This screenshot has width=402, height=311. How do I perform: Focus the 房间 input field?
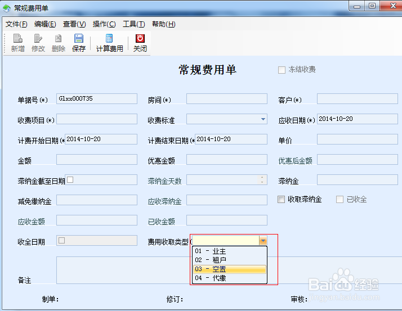coord(227,98)
